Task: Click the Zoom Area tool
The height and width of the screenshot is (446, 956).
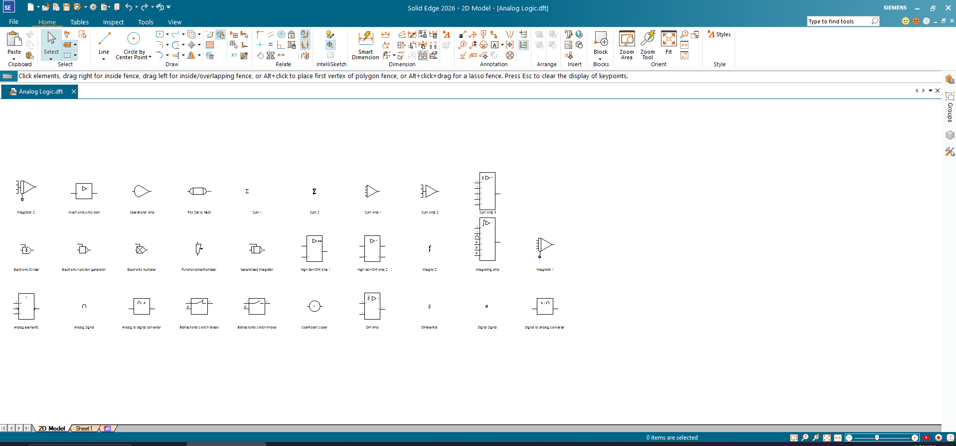Action: 627,45
